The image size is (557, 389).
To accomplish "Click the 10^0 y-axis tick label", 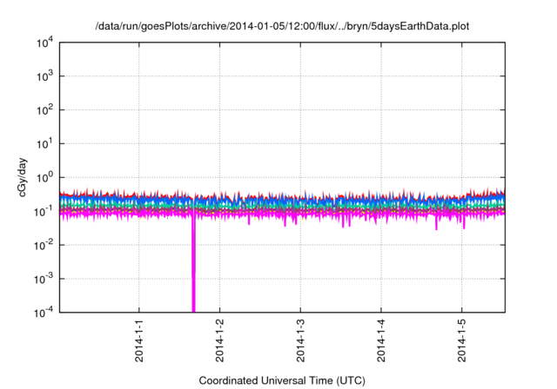I will [x=44, y=177].
